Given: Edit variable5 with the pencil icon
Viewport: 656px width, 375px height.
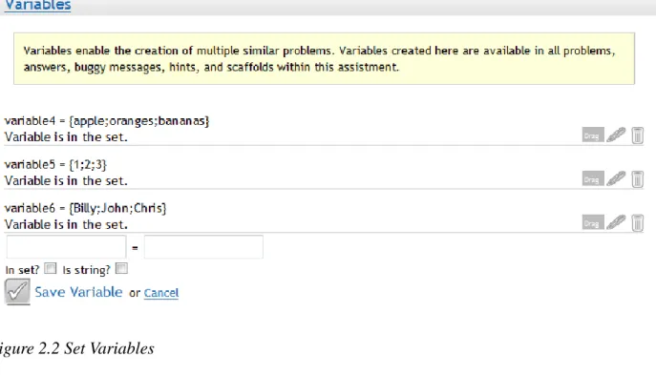Looking at the screenshot, I should (616, 178).
